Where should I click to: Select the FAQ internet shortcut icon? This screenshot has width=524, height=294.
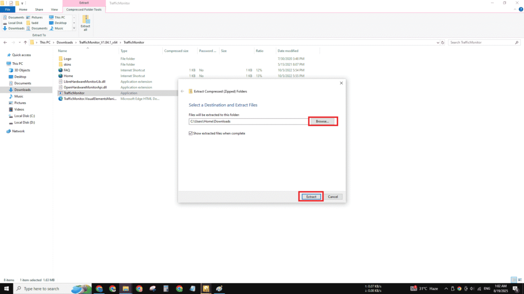tap(60, 70)
